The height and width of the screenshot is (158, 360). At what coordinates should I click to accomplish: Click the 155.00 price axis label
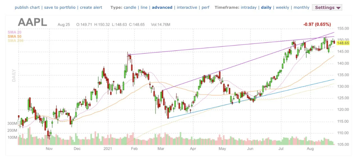point(343,29)
